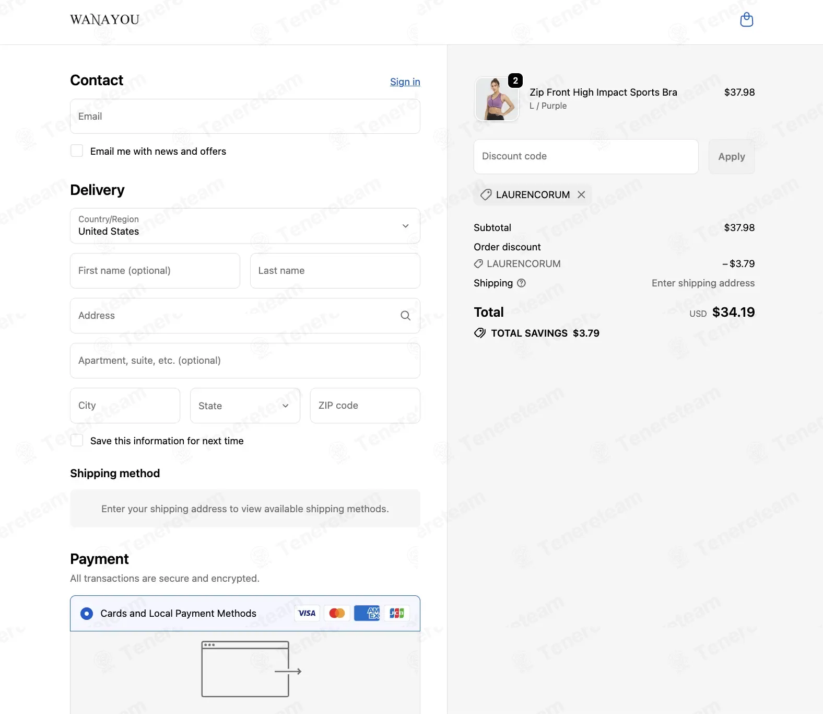This screenshot has width=823, height=714.
Task: Click Enter shipping address text
Action: [703, 283]
